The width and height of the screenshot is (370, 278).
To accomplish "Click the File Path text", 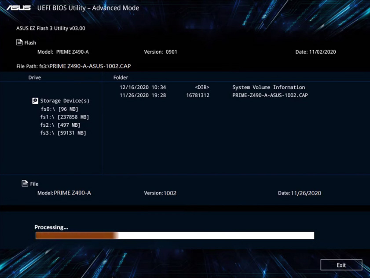I will 73,66.
